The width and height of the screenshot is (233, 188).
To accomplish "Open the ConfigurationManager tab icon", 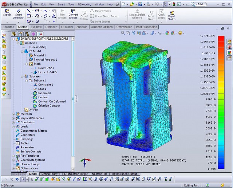I will [x=27, y=34].
